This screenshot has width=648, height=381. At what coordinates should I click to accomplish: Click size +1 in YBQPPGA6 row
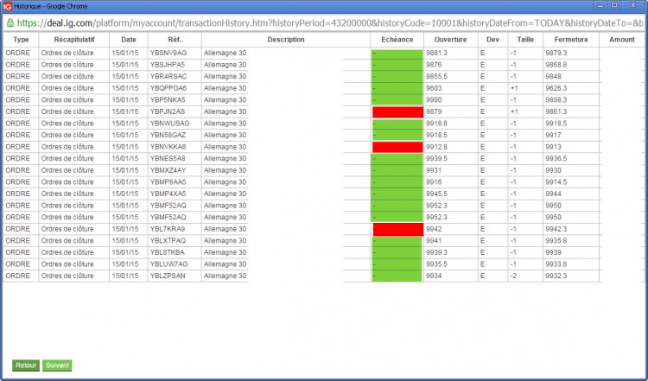[x=514, y=88]
